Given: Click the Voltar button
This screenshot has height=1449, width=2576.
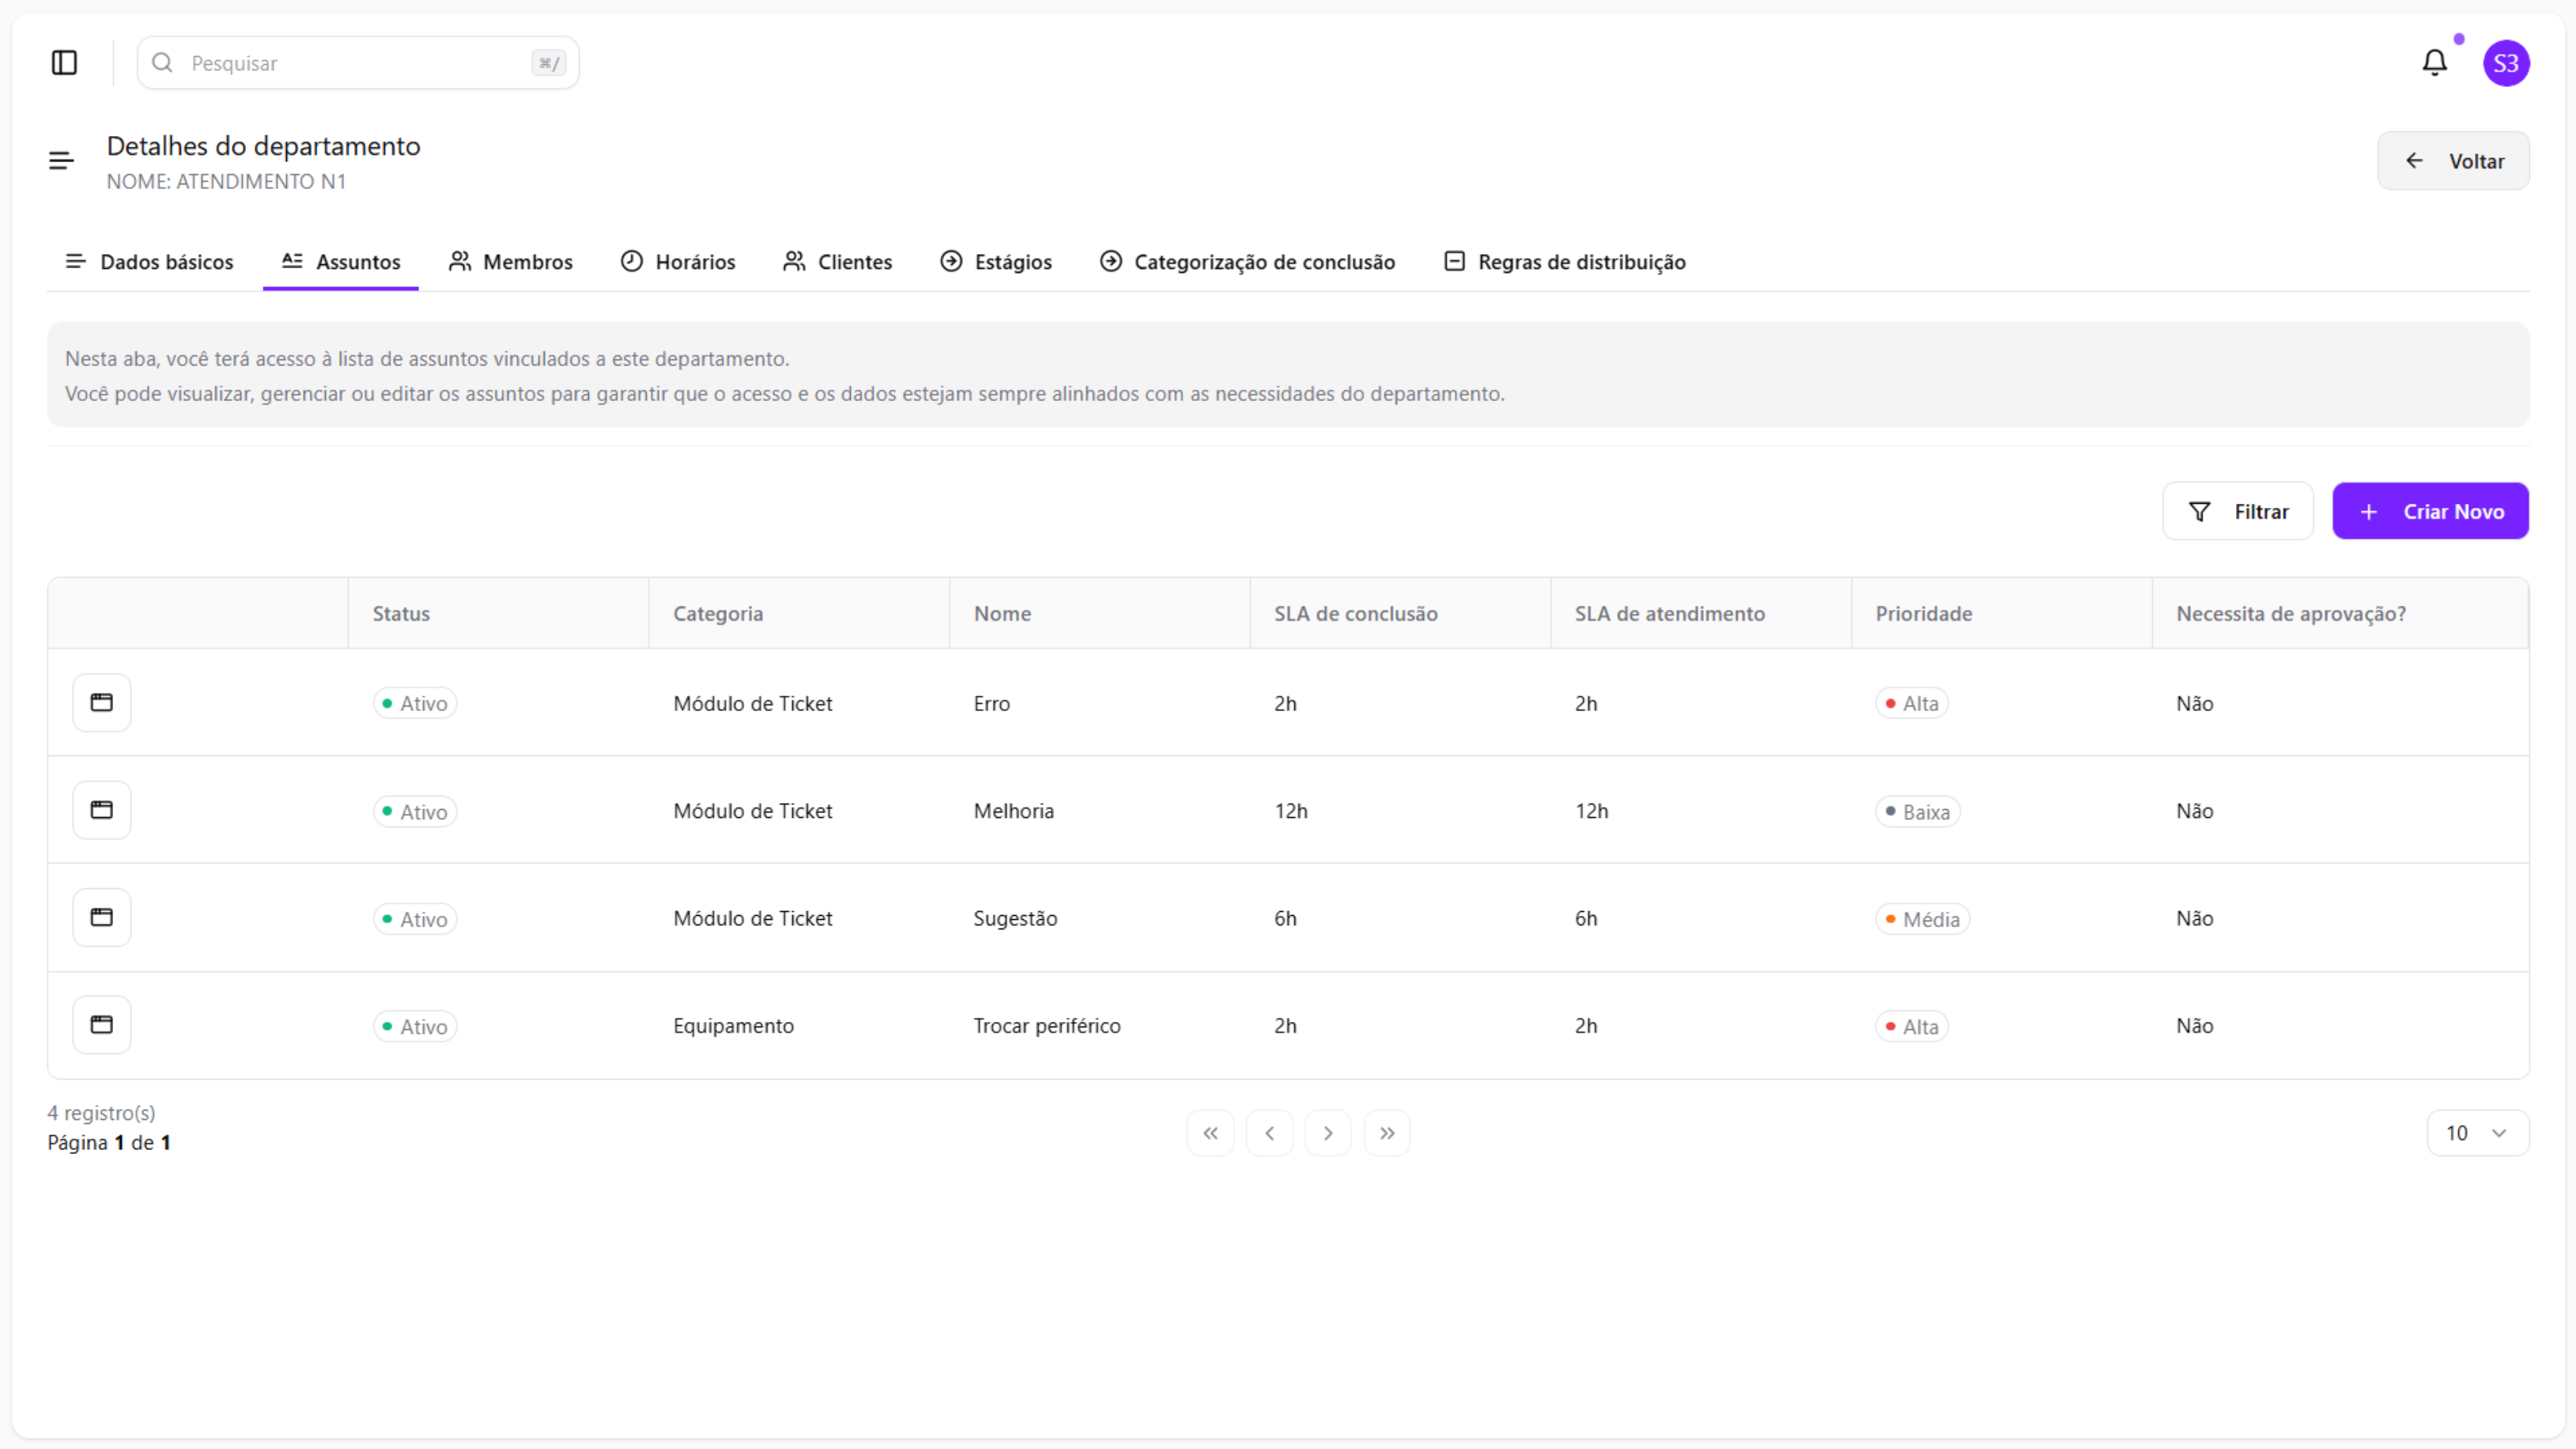Looking at the screenshot, I should tap(2453, 161).
